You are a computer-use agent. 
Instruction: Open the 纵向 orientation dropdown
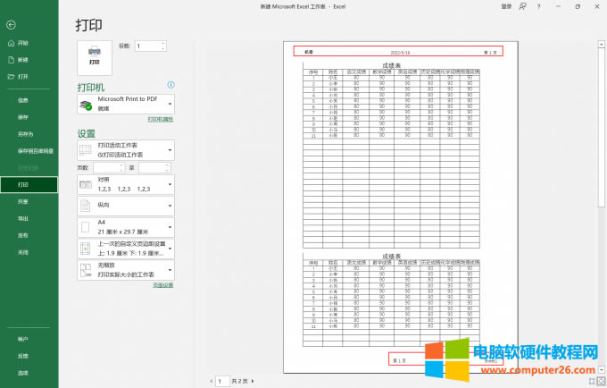pos(125,205)
